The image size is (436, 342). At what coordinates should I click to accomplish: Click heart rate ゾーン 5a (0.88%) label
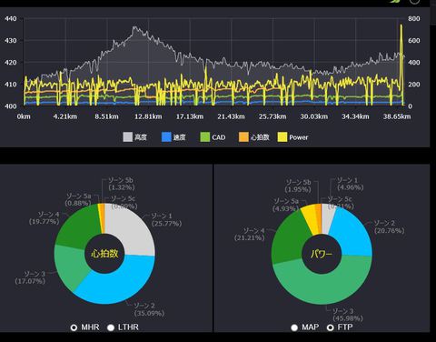click(78, 199)
